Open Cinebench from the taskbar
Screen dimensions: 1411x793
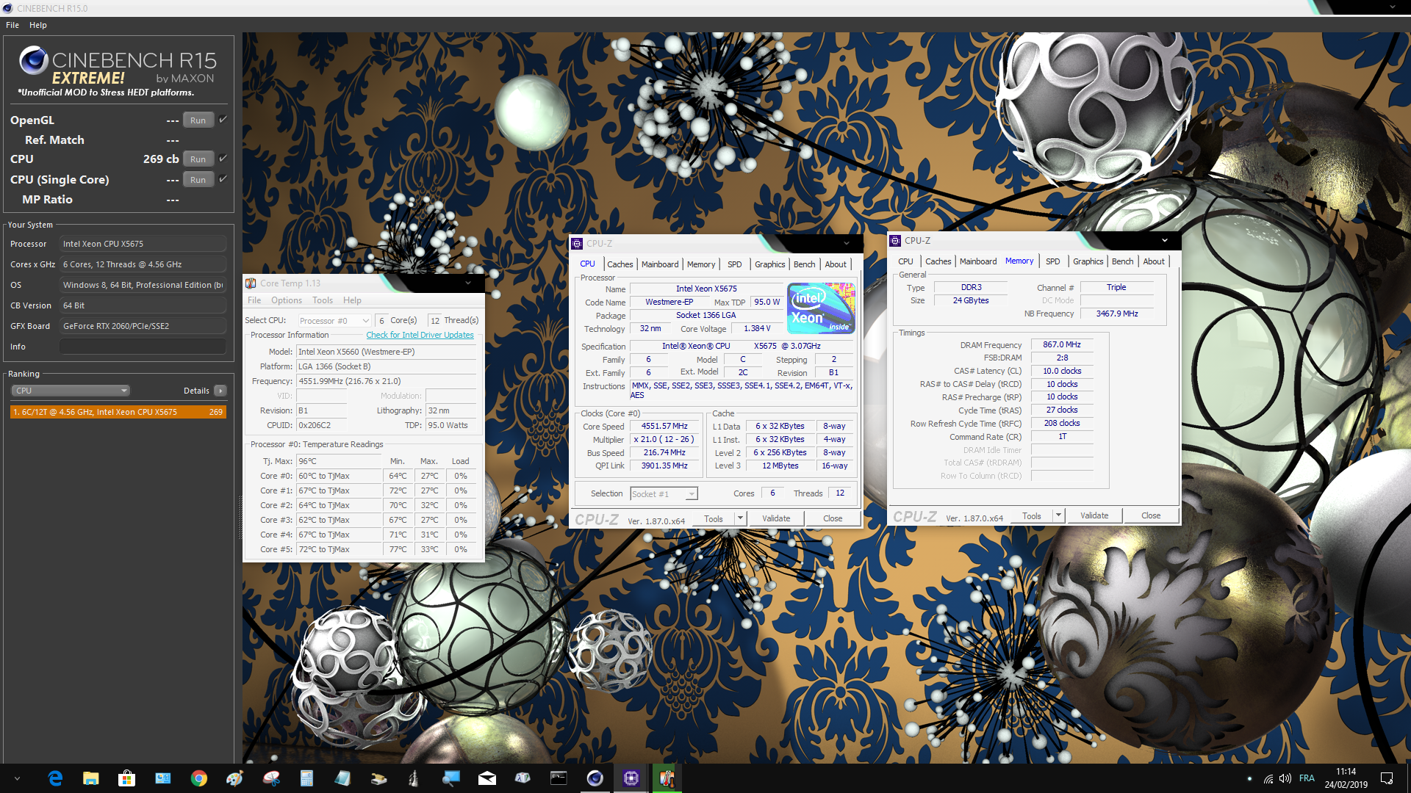[594, 778]
